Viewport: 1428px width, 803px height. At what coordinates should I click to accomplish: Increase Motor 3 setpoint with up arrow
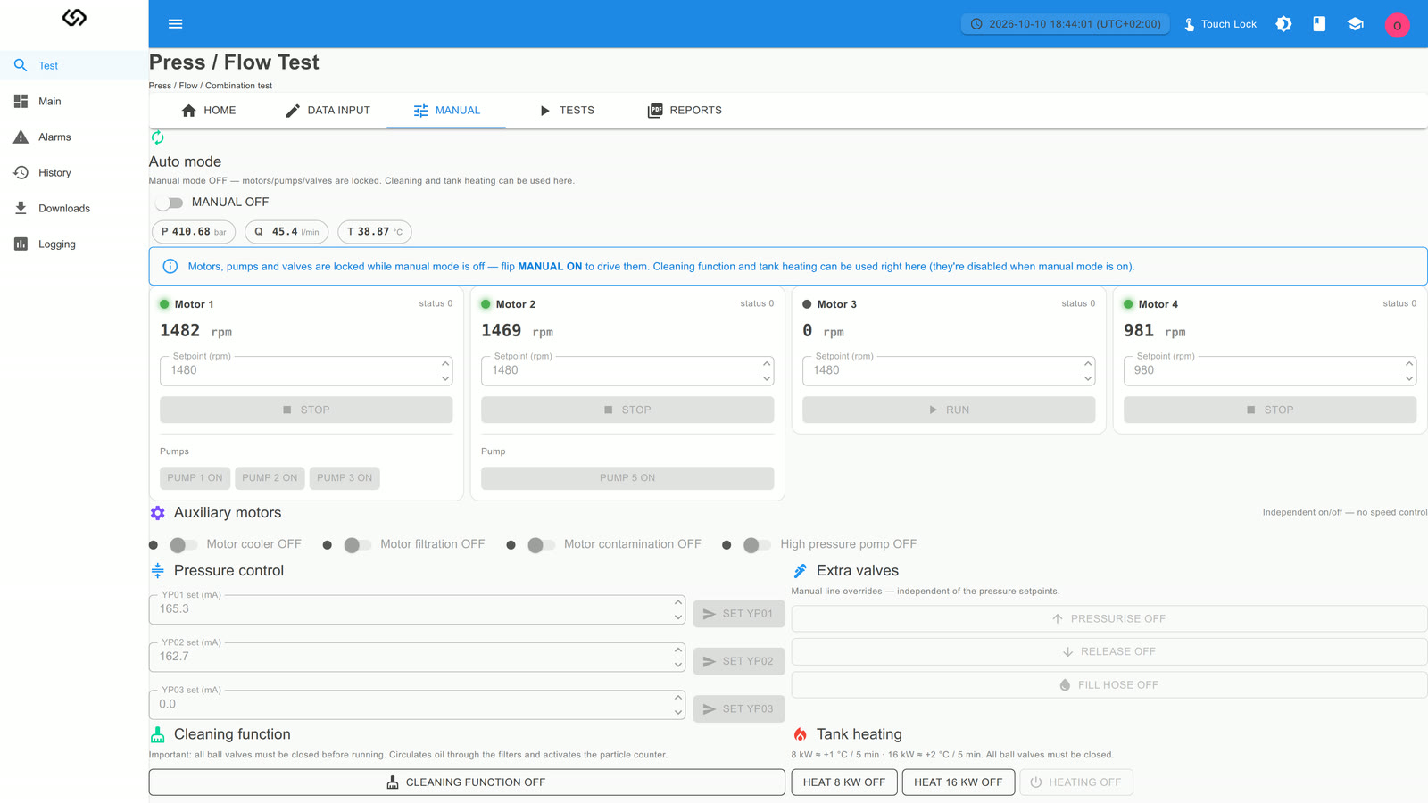pos(1088,363)
